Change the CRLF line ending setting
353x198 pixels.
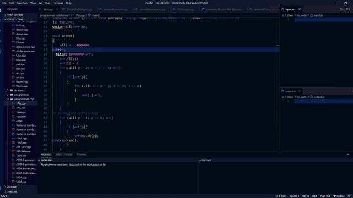coord(314,196)
